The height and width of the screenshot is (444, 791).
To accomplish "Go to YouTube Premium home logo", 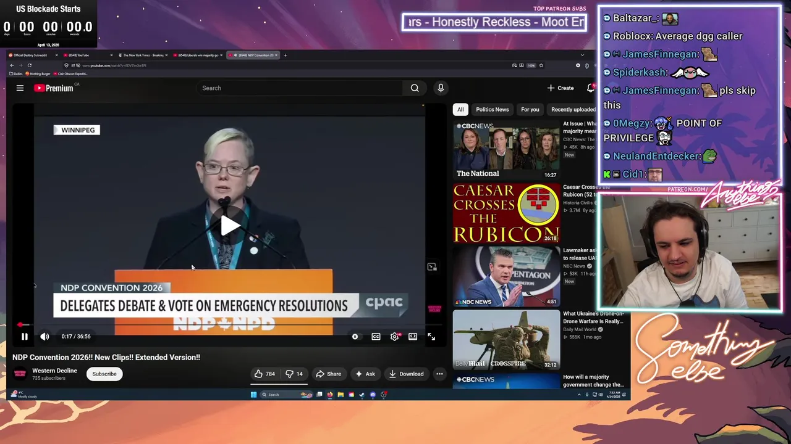I will point(54,88).
